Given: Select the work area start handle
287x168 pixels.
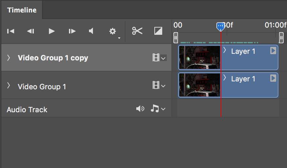Looking at the screenshot, I should (x=176, y=38).
